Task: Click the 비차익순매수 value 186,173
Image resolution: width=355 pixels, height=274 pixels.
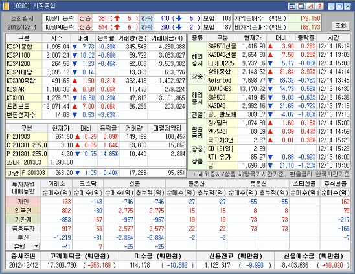Action: [310, 27]
